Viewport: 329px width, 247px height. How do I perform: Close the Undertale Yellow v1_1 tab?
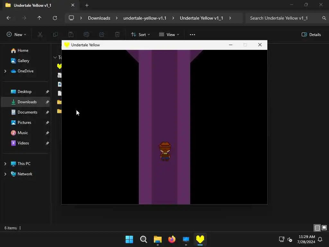(x=73, y=5)
